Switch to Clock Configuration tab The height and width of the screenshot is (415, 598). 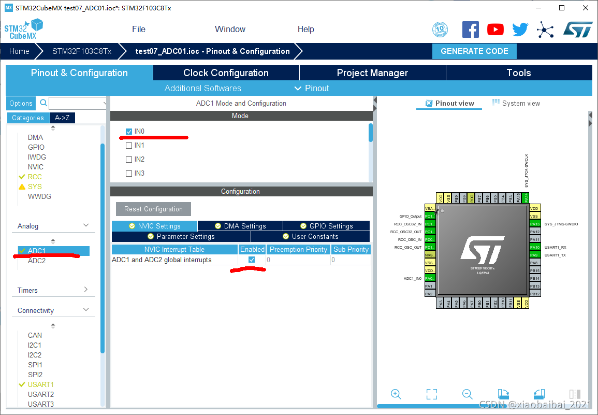click(226, 73)
